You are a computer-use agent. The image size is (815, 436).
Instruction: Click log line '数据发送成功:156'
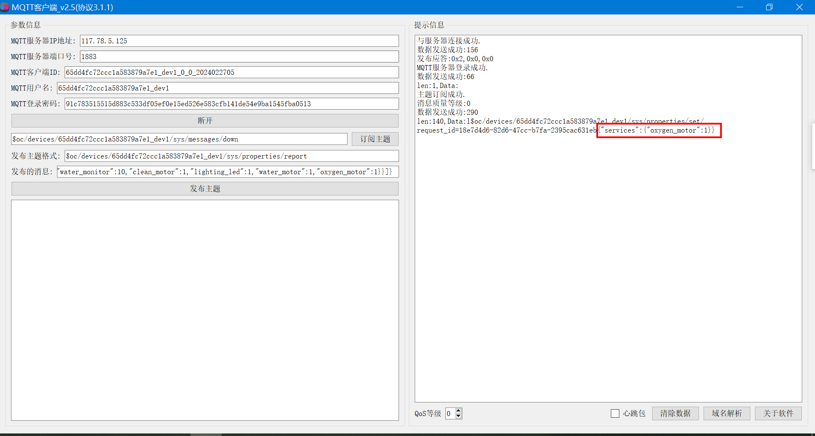point(447,50)
